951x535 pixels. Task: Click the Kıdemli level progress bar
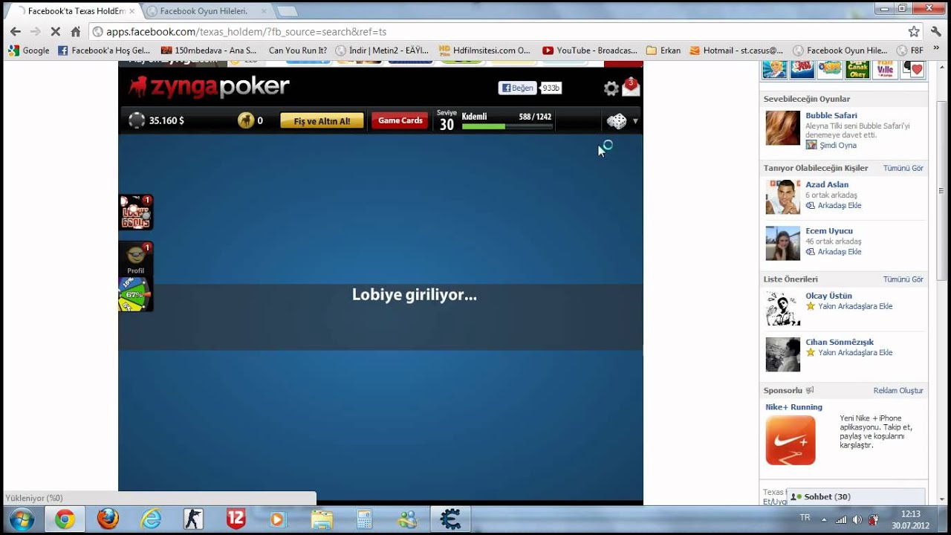click(x=507, y=126)
